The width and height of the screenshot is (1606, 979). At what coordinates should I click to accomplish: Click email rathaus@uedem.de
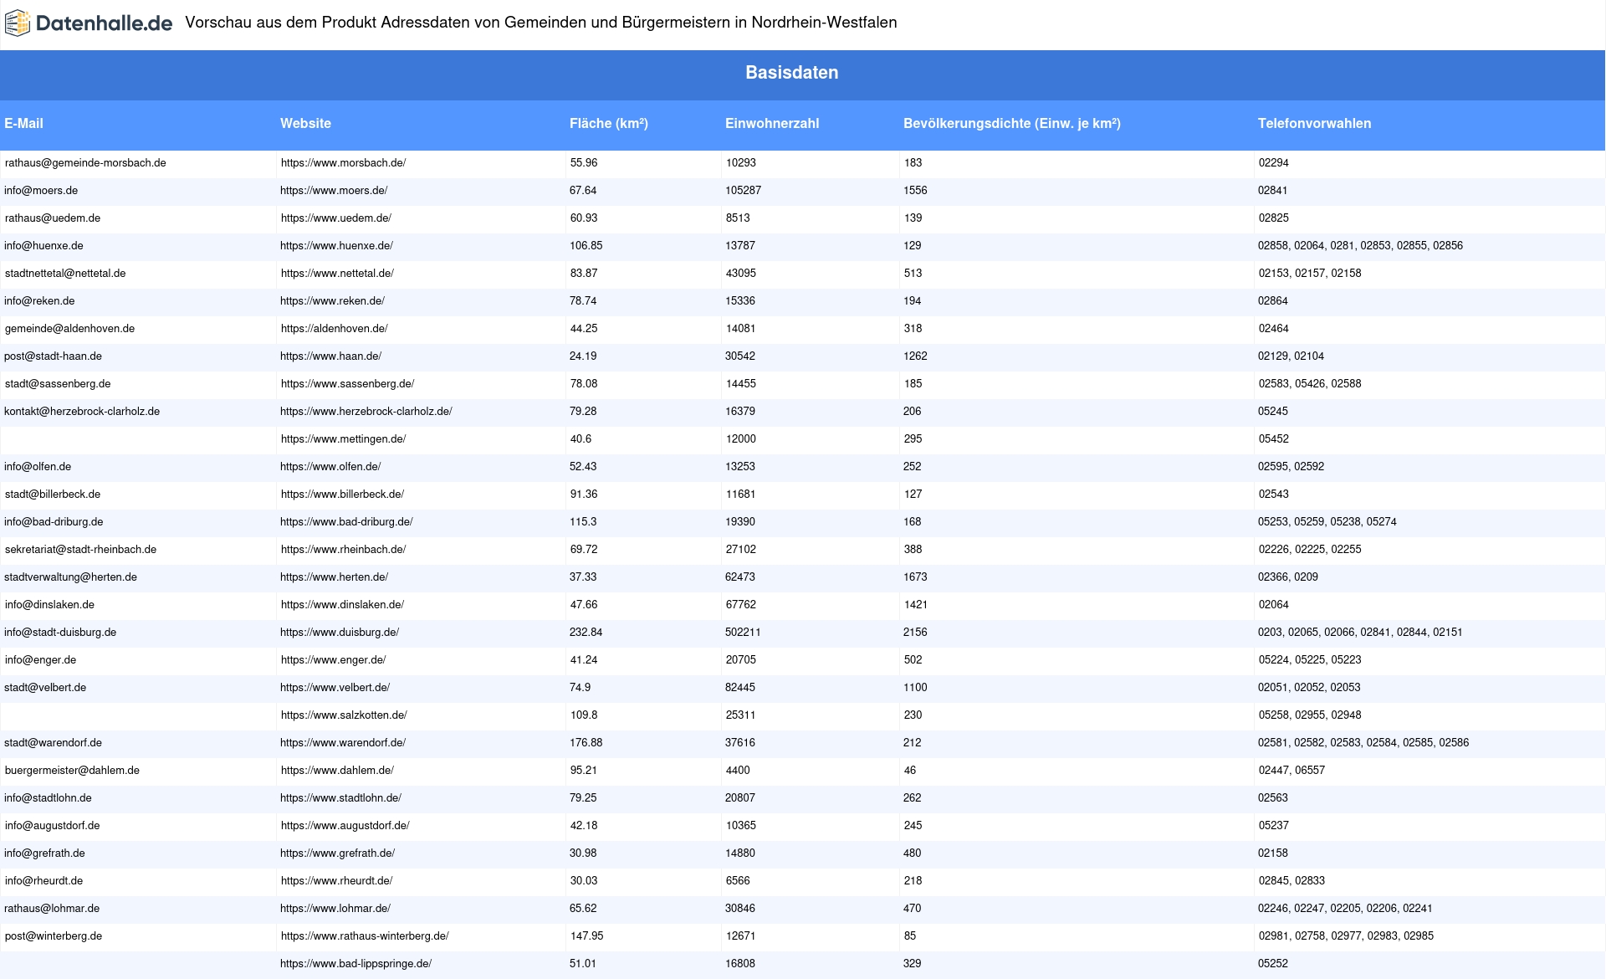[53, 218]
